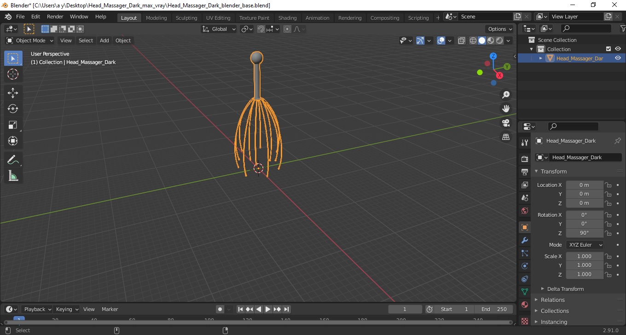Activate the Scale tool
The image size is (626, 335).
pos(13,125)
